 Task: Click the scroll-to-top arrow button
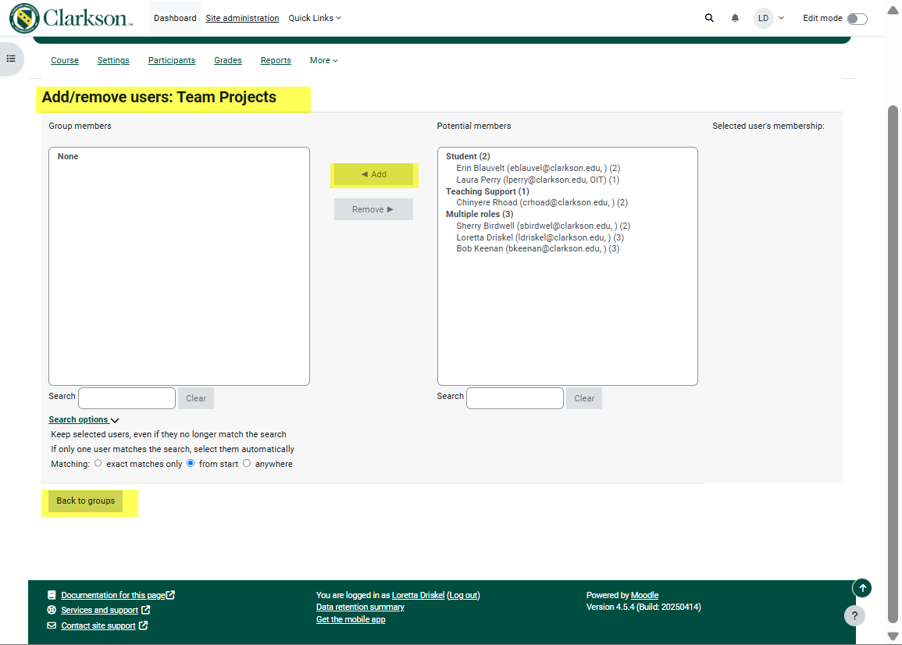[861, 588]
